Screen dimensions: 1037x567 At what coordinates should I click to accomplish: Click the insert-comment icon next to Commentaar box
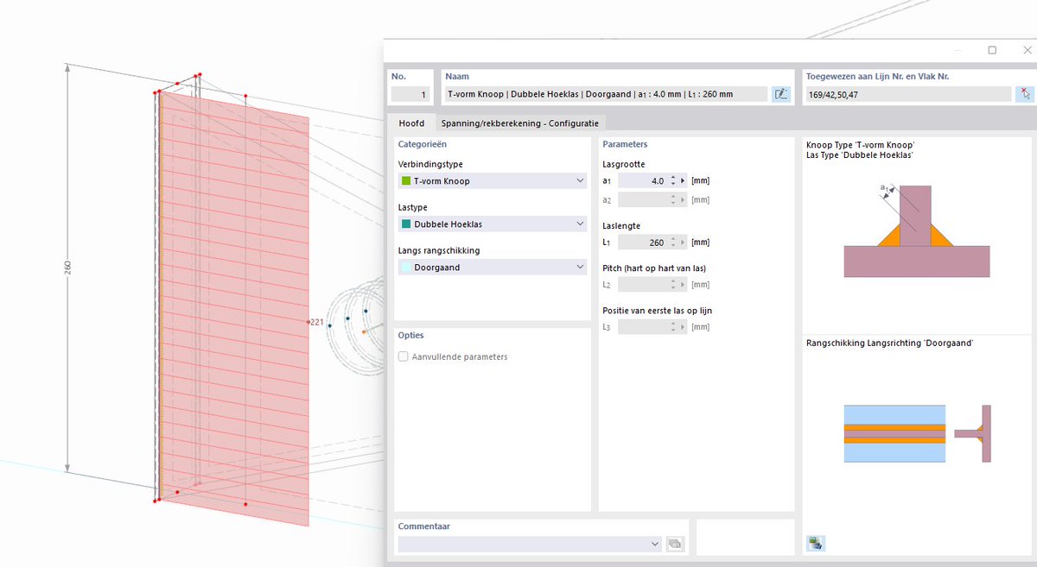(675, 544)
